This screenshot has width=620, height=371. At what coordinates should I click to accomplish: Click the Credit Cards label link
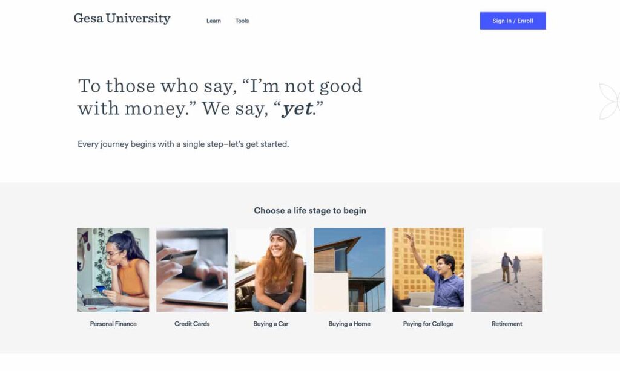pyautogui.click(x=192, y=324)
